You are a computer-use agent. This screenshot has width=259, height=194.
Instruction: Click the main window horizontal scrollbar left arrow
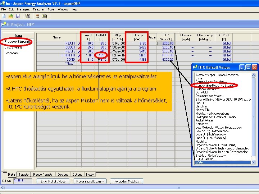click(2, 188)
